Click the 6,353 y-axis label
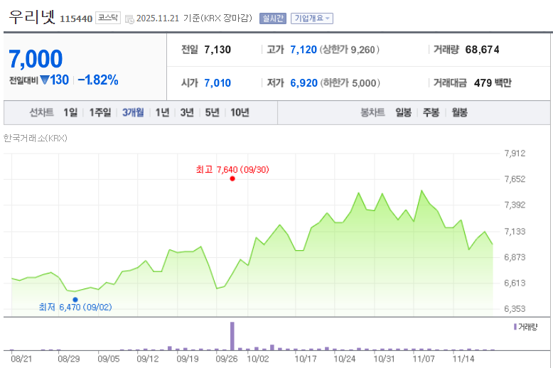Viewport: 553px width, 368px height. (515, 309)
